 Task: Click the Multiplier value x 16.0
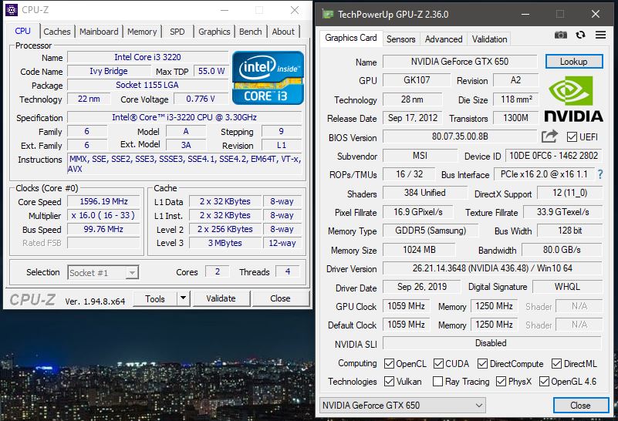[x=103, y=215]
